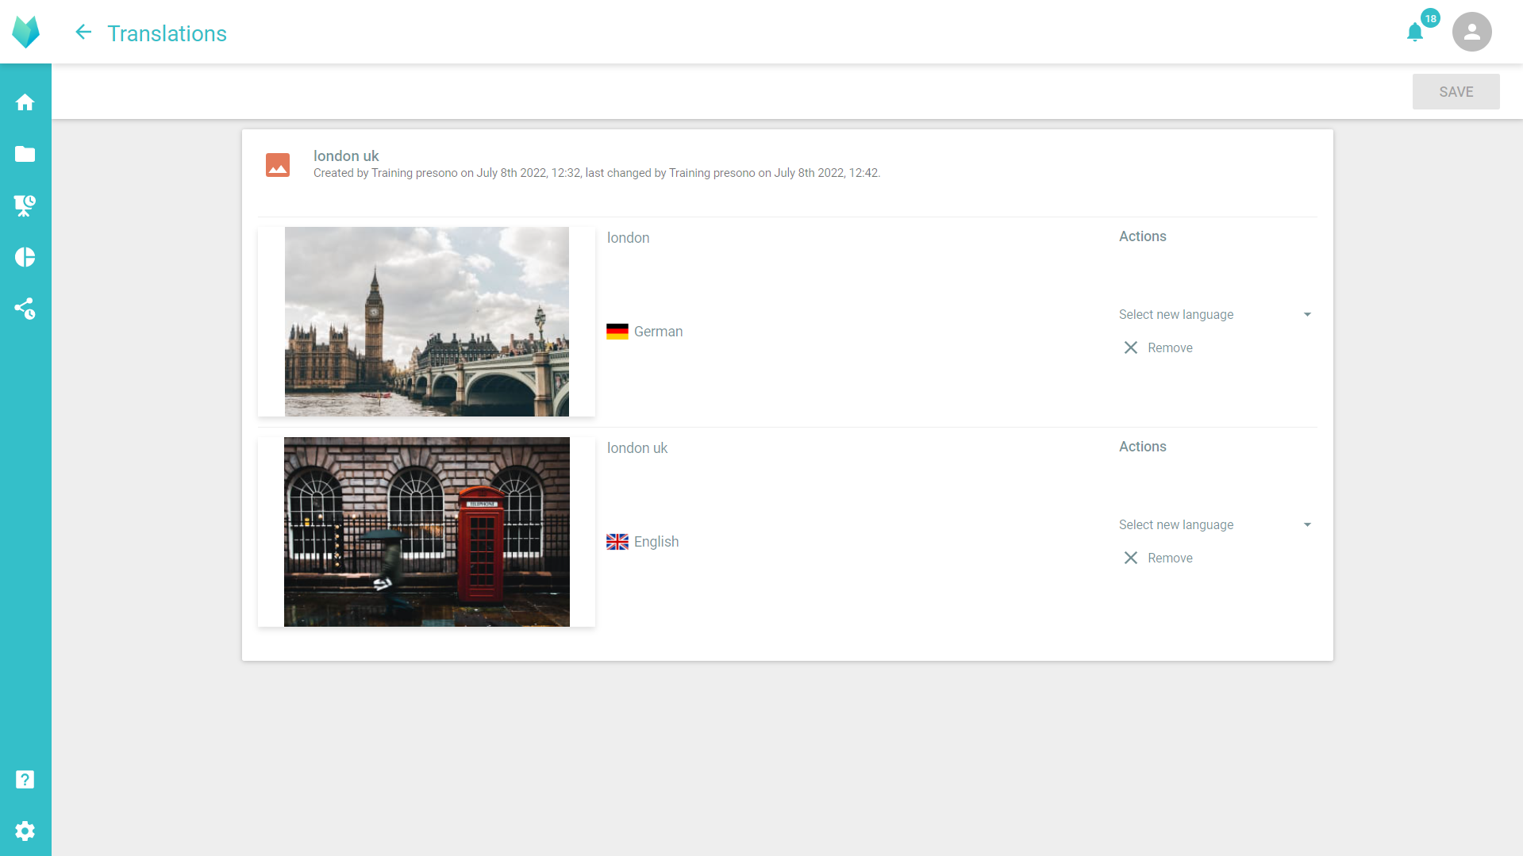
Task: Click the 'Created by Training presono' info line
Action: click(597, 173)
